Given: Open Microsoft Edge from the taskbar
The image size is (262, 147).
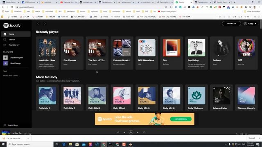Looking at the screenshot, I should click(64, 144).
